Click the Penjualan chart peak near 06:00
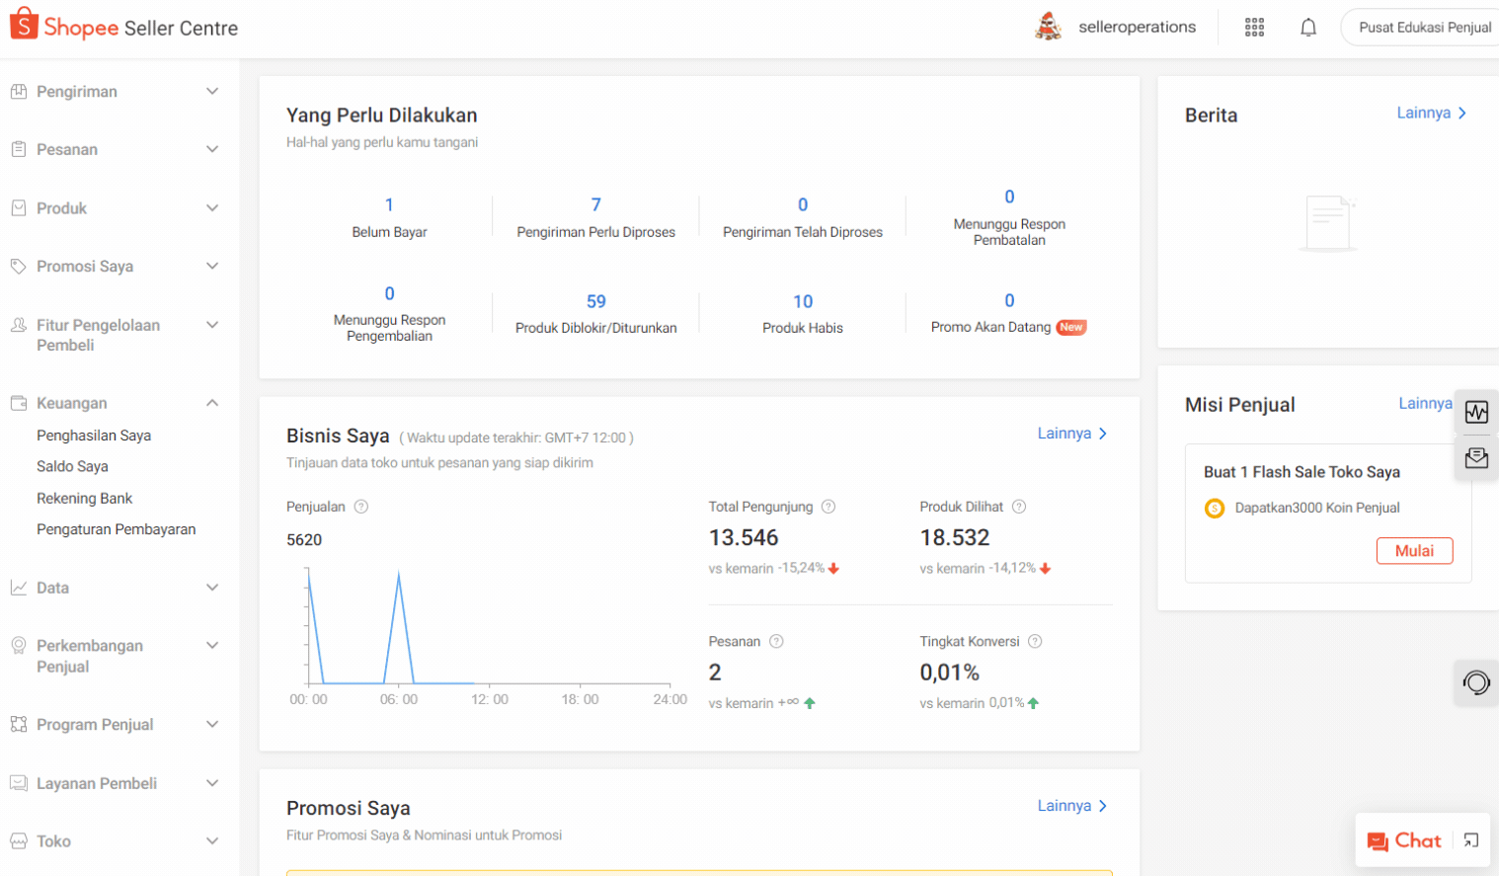The image size is (1499, 876). click(399, 574)
